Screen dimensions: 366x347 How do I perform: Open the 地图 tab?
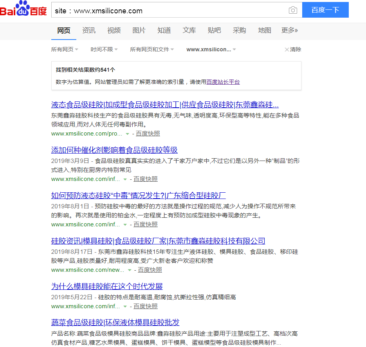click(265, 31)
